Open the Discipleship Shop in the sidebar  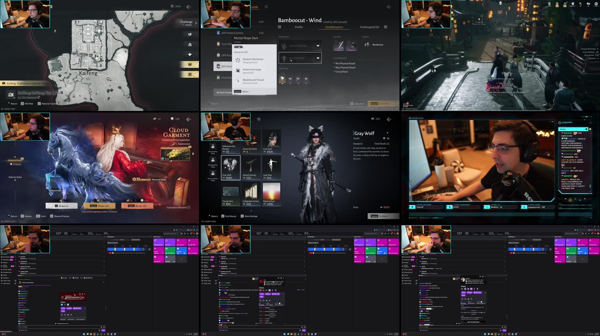pos(213,160)
